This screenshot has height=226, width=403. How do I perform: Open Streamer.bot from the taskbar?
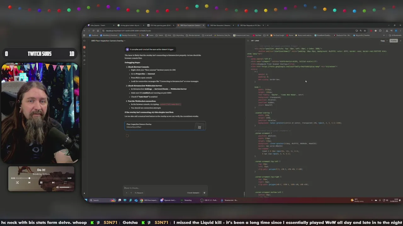(229, 200)
